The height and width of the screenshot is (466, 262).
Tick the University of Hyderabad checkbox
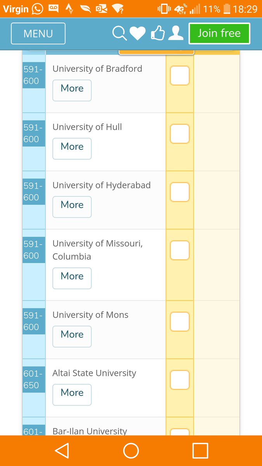(x=180, y=192)
